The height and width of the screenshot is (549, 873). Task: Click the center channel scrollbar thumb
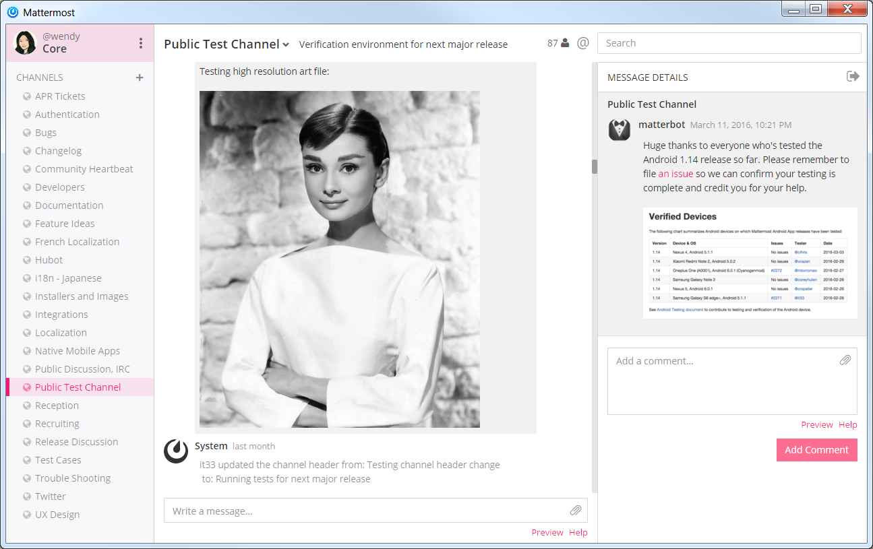coord(595,166)
